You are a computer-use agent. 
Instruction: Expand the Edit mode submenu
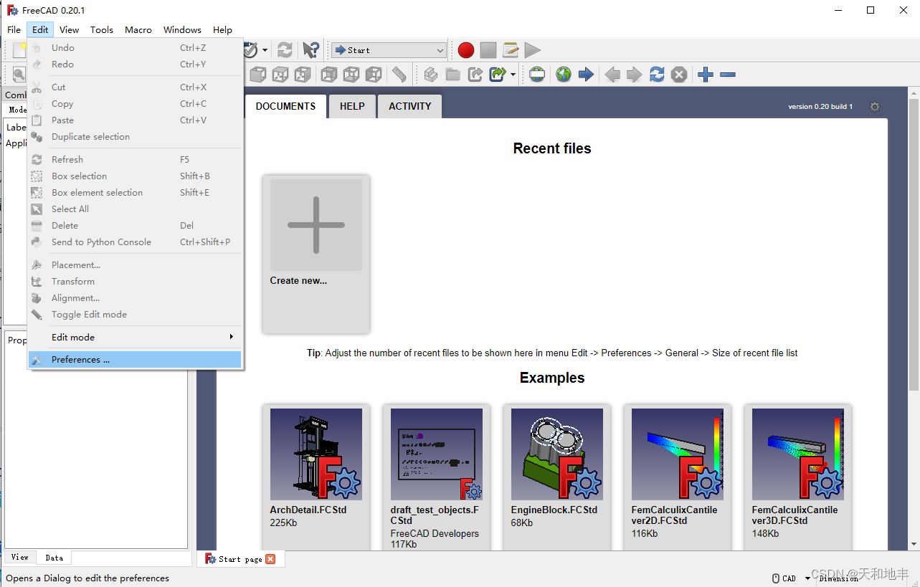135,337
